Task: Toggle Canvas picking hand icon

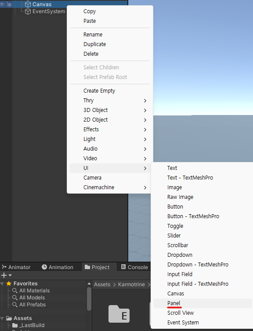Action: click(x=9, y=4)
